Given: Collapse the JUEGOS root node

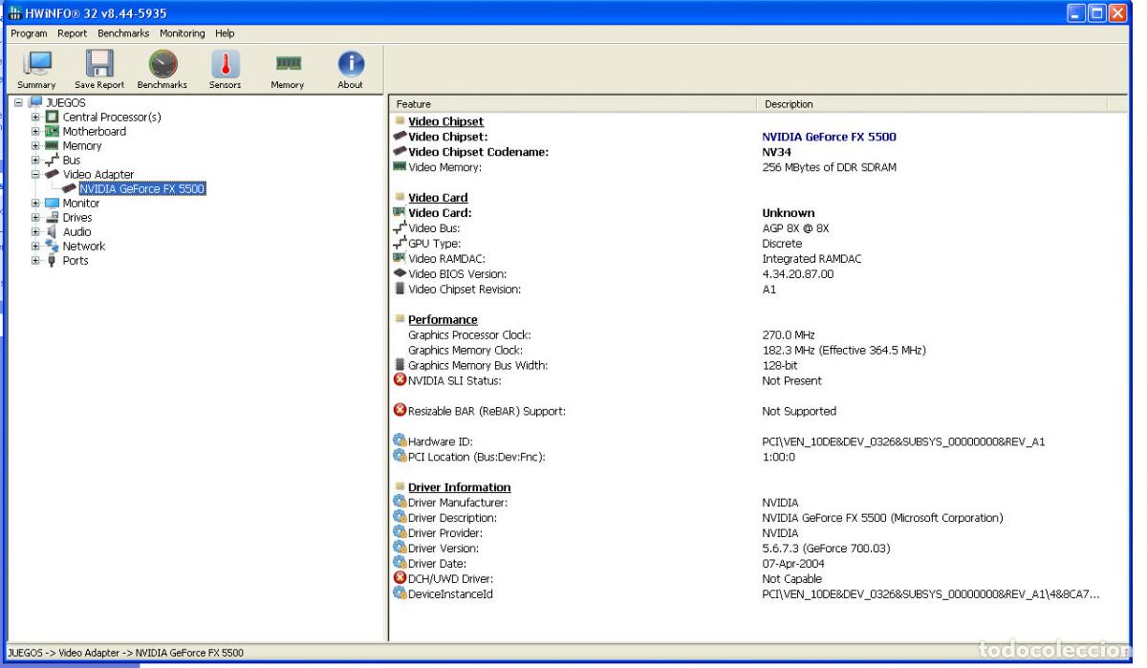Looking at the screenshot, I should click(x=18, y=102).
